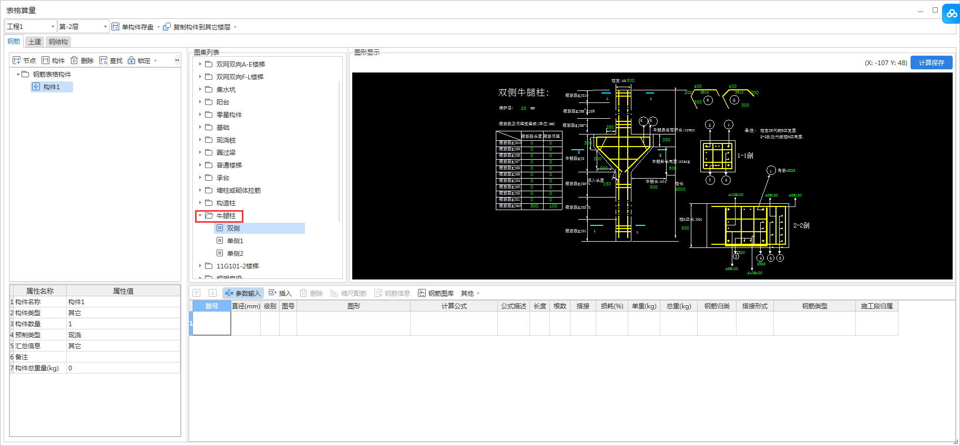Image resolution: width=960 pixels, height=446 pixels.
Task: Switch to the 土建 tab
Action: coord(35,42)
